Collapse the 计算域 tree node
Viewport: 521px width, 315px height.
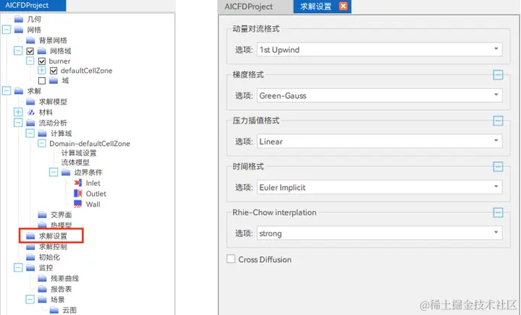(30, 133)
